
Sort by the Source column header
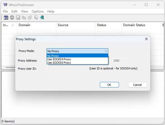click(x=76, y=25)
